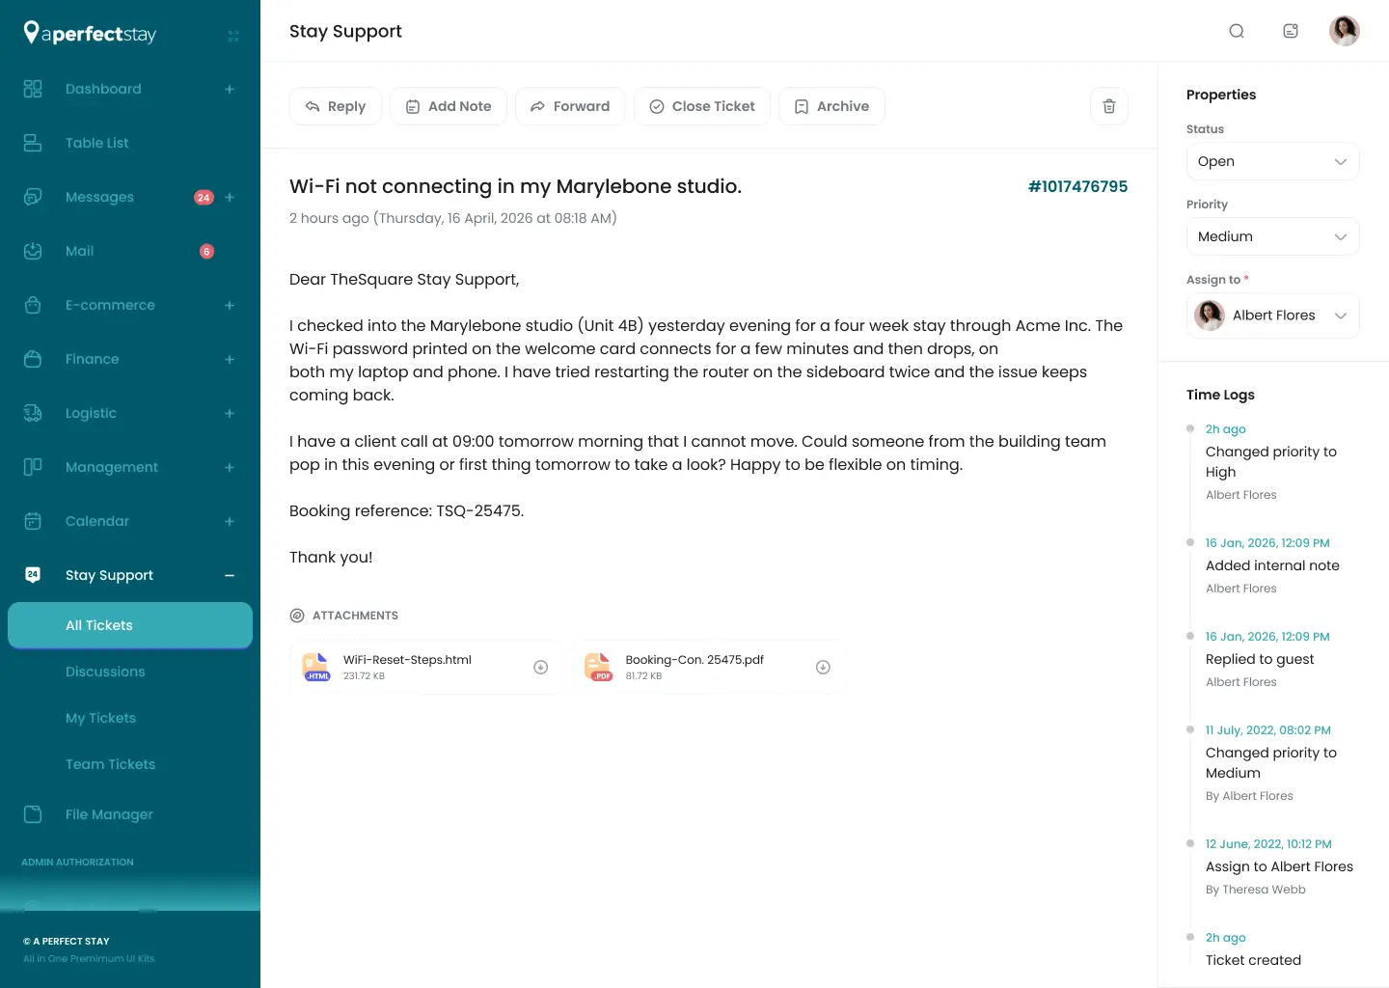Click Booking-Con. 25475.pdf file name
Viewport: 1389px width, 988px height.
[x=694, y=660]
